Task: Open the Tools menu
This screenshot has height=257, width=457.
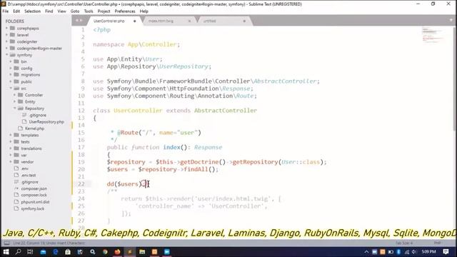Action: pyautogui.click(x=89, y=11)
